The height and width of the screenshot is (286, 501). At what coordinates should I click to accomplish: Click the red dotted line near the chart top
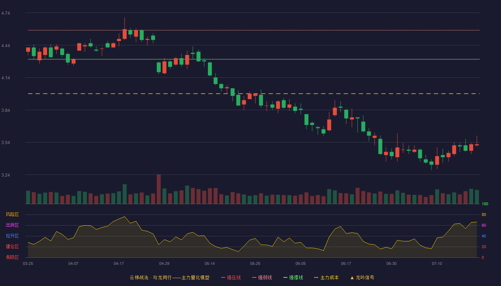tap(254, 30)
